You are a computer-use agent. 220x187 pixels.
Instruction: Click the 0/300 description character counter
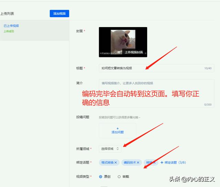pos(208,105)
